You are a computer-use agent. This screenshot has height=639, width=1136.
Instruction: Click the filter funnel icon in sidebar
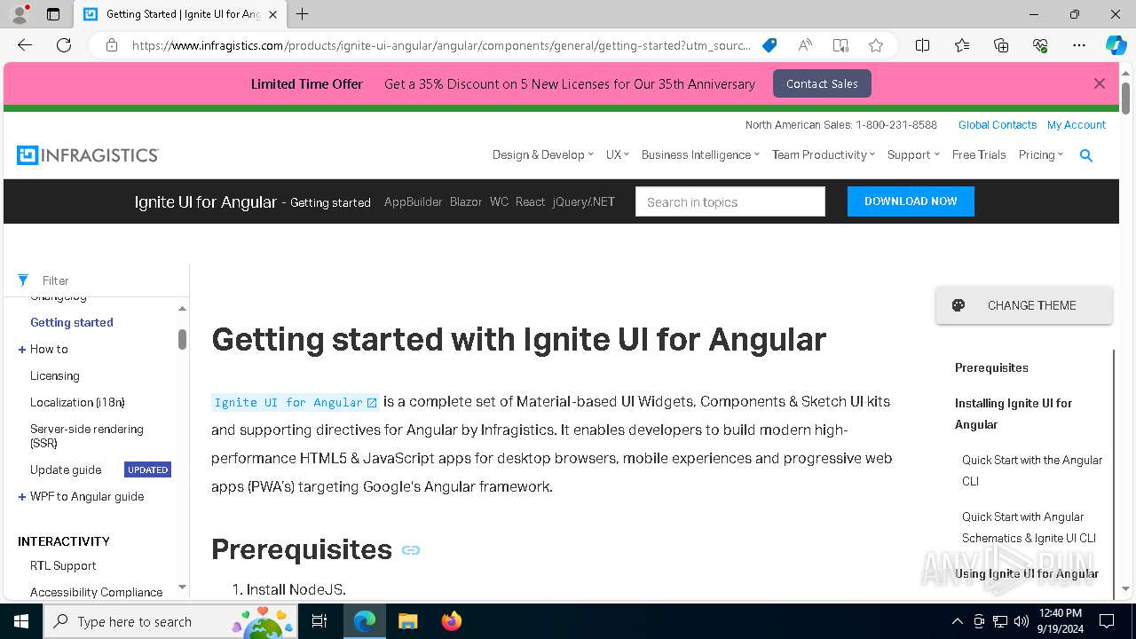(x=23, y=280)
